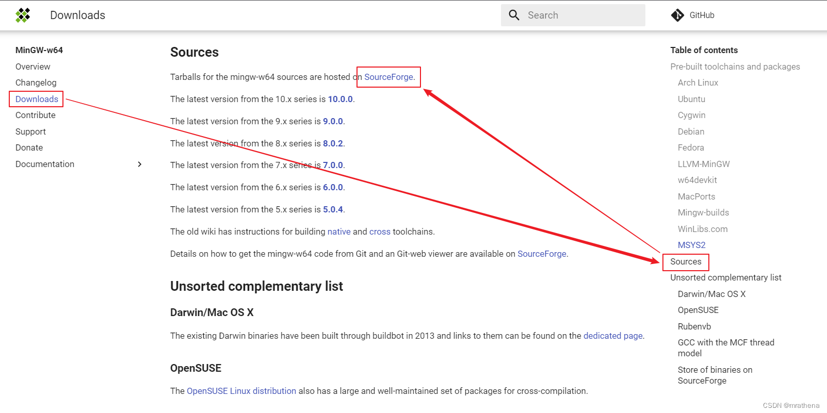Click the Table of contents label
827x413 pixels.
coord(704,50)
